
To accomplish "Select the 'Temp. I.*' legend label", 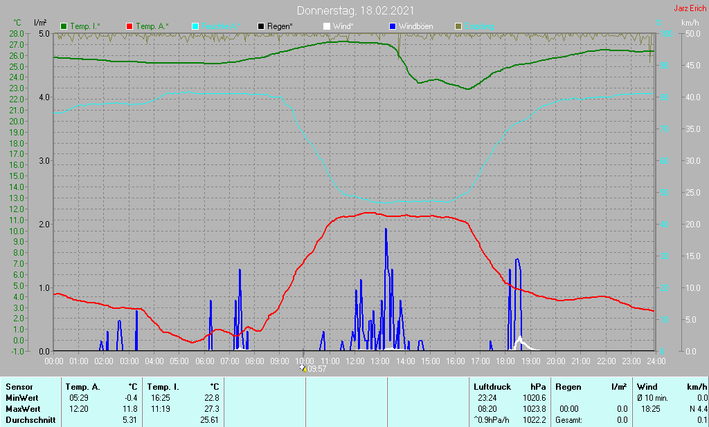I will point(85,27).
